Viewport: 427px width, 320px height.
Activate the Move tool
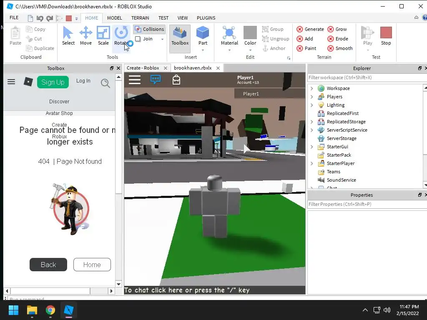pyautogui.click(x=86, y=36)
